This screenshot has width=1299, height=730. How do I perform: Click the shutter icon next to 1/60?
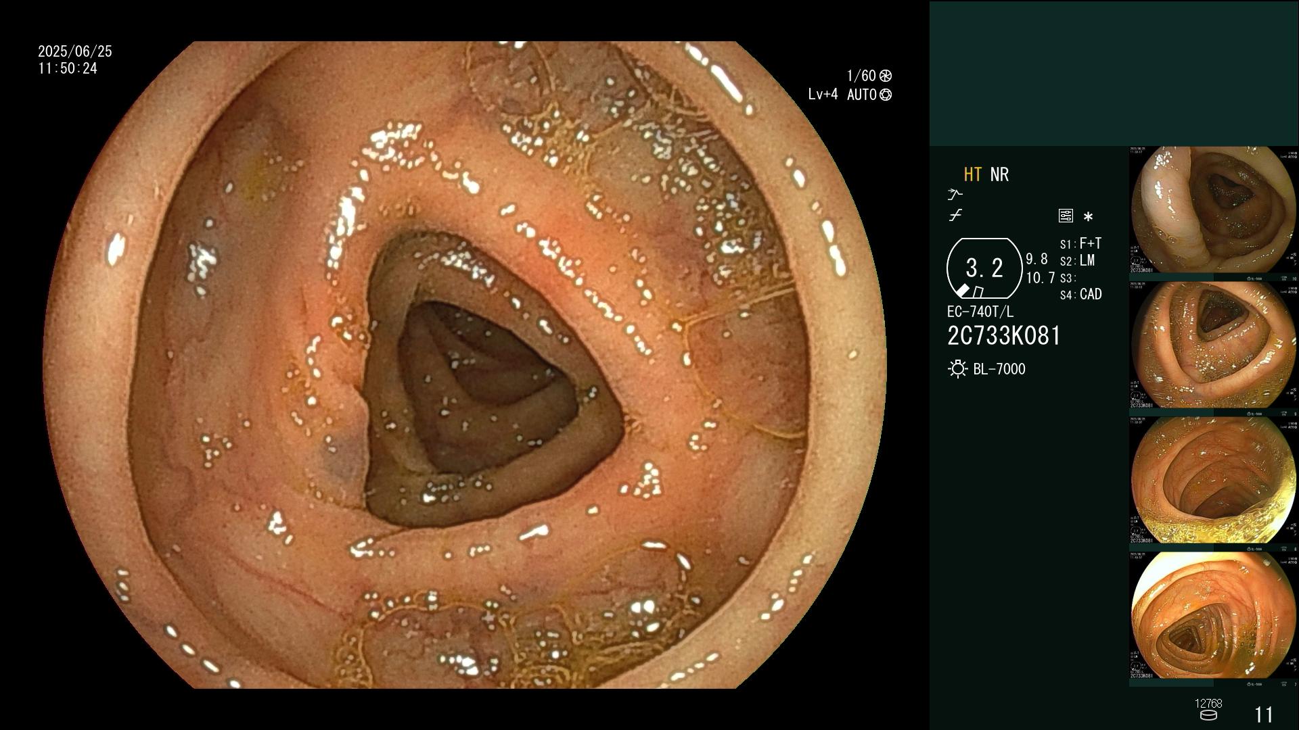(x=886, y=76)
